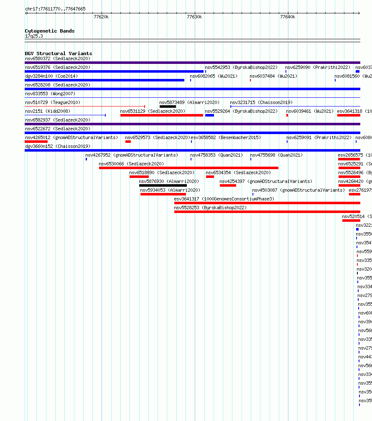Click the thin red line under nsv510729
Image resolution: width=372 pixels, height=421 pixels.
(x=85, y=107)
